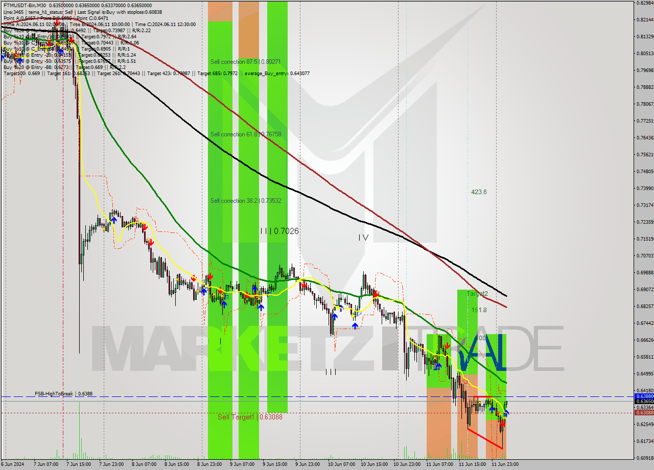Click the '11 Jun 15:00' time axis label
Screen dimensions: 654x470
click(472, 464)
